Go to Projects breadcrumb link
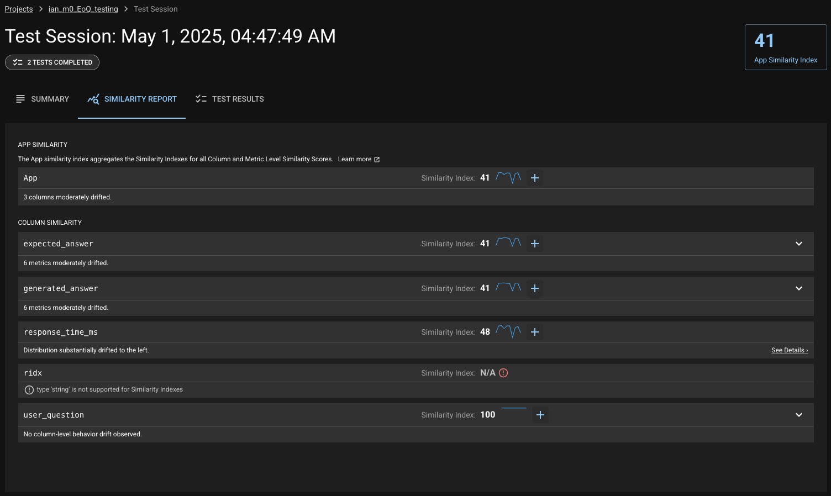The image size is (831, 496). pyautogui.click(x=19, y=9)
